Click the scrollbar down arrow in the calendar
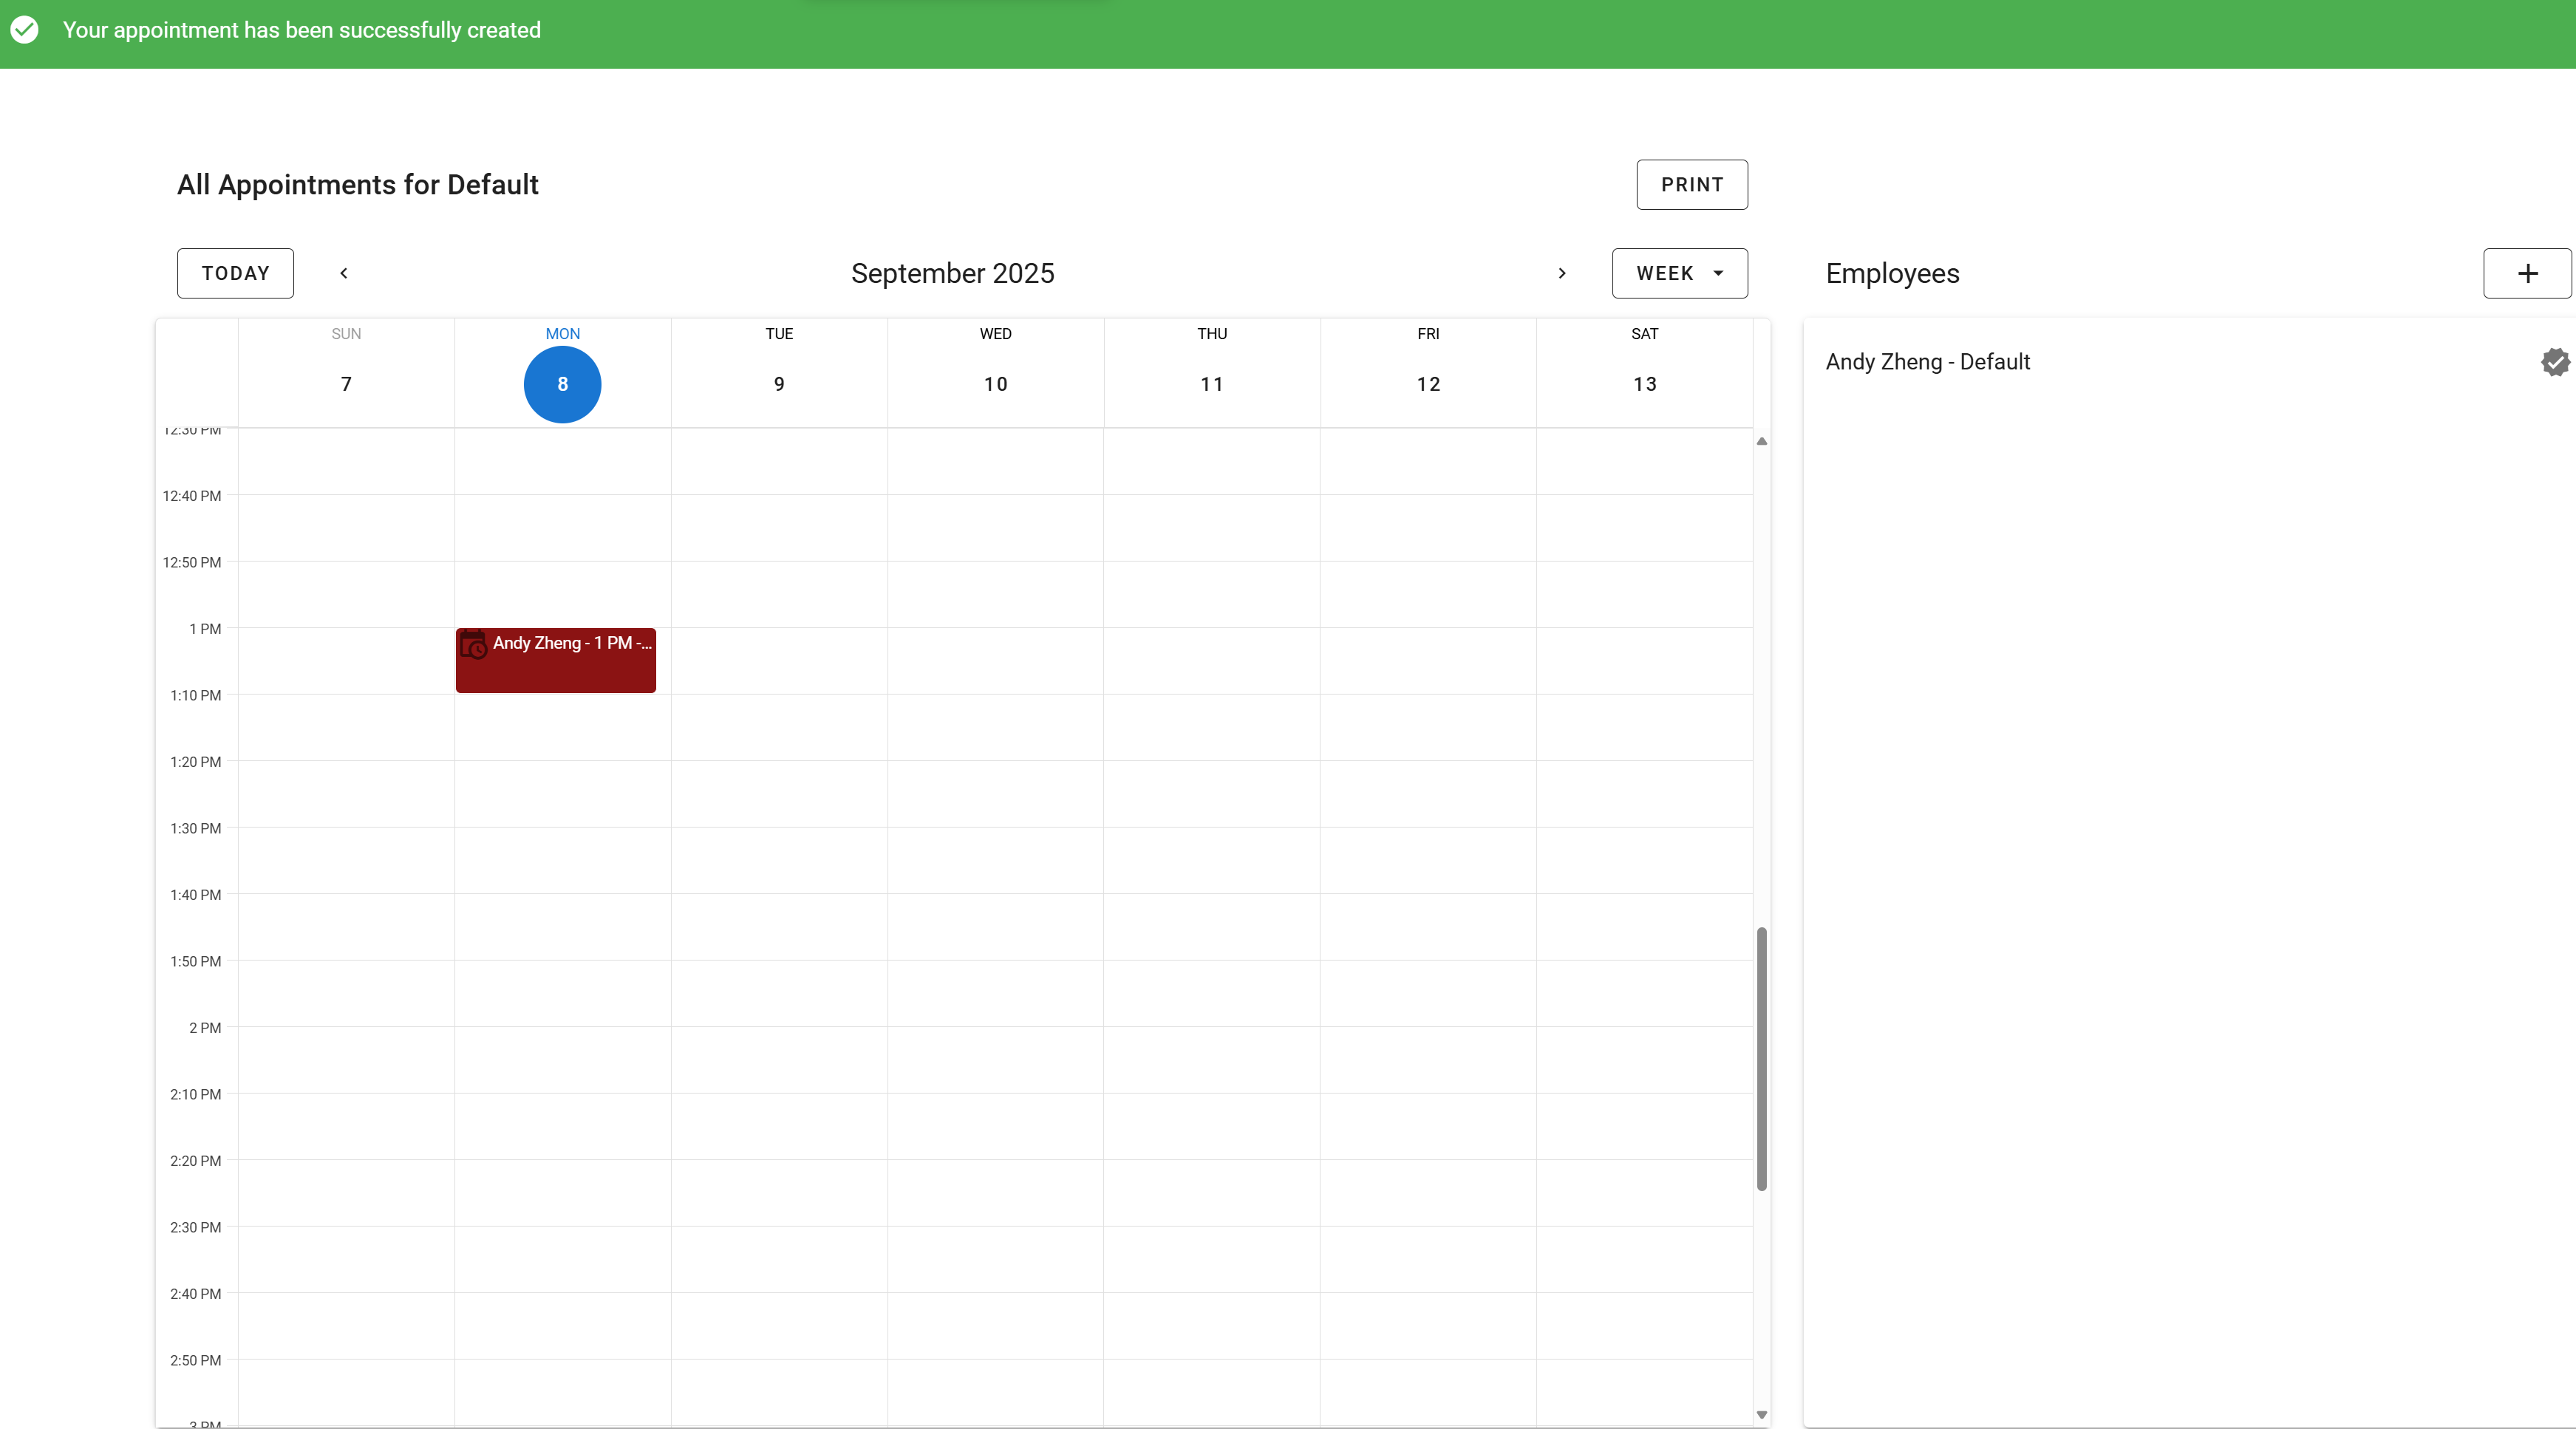The height and width of the screenshot is (1429, 2576). 1762,1414
